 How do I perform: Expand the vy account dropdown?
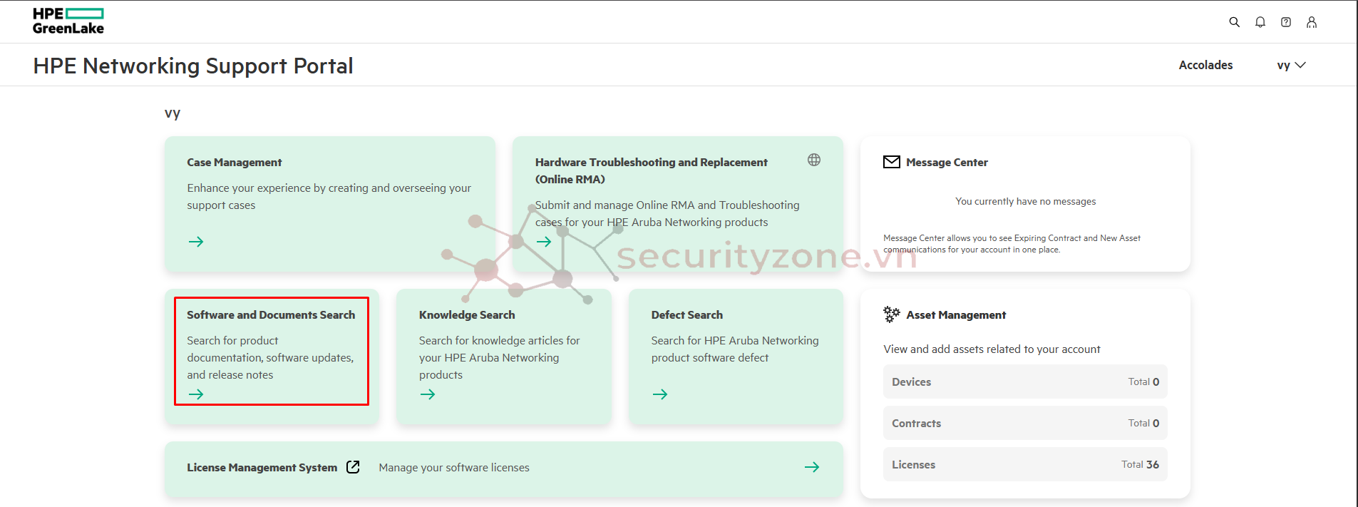coord(1291,65)
